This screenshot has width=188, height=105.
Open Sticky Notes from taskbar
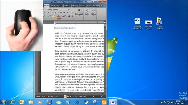(x=58, y=102)
